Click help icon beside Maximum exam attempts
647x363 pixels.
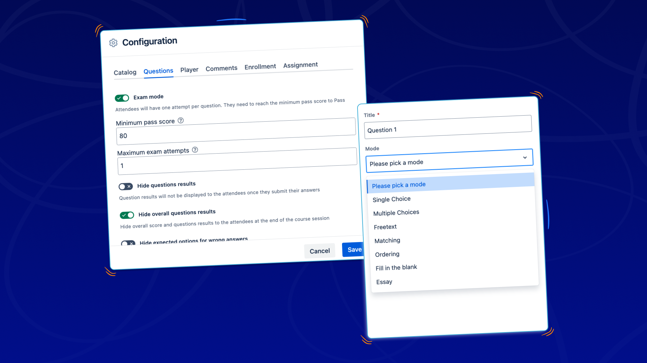click(x=195, y=150)
